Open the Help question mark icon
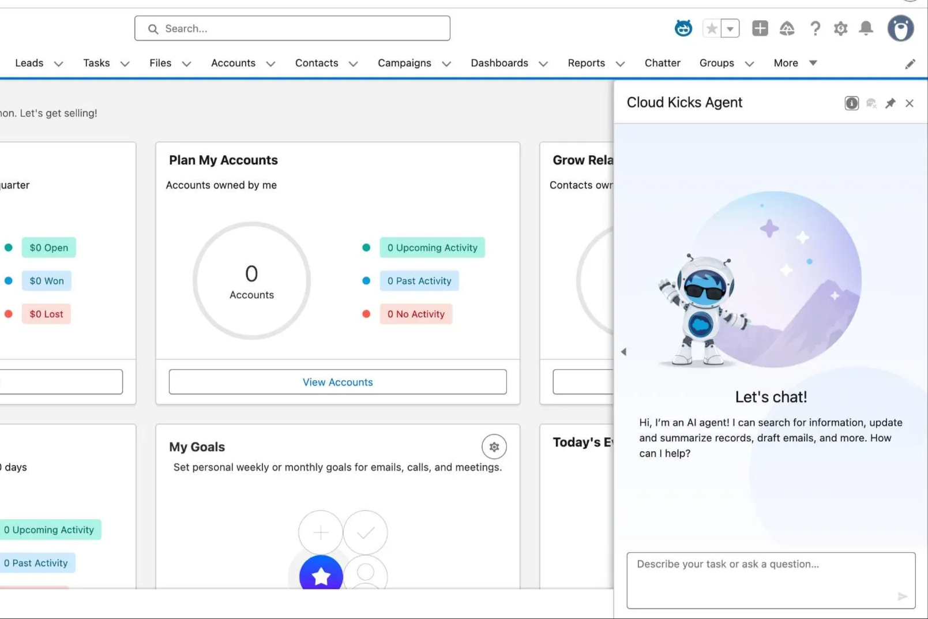 pyautogui.click(x=815, y=28)
